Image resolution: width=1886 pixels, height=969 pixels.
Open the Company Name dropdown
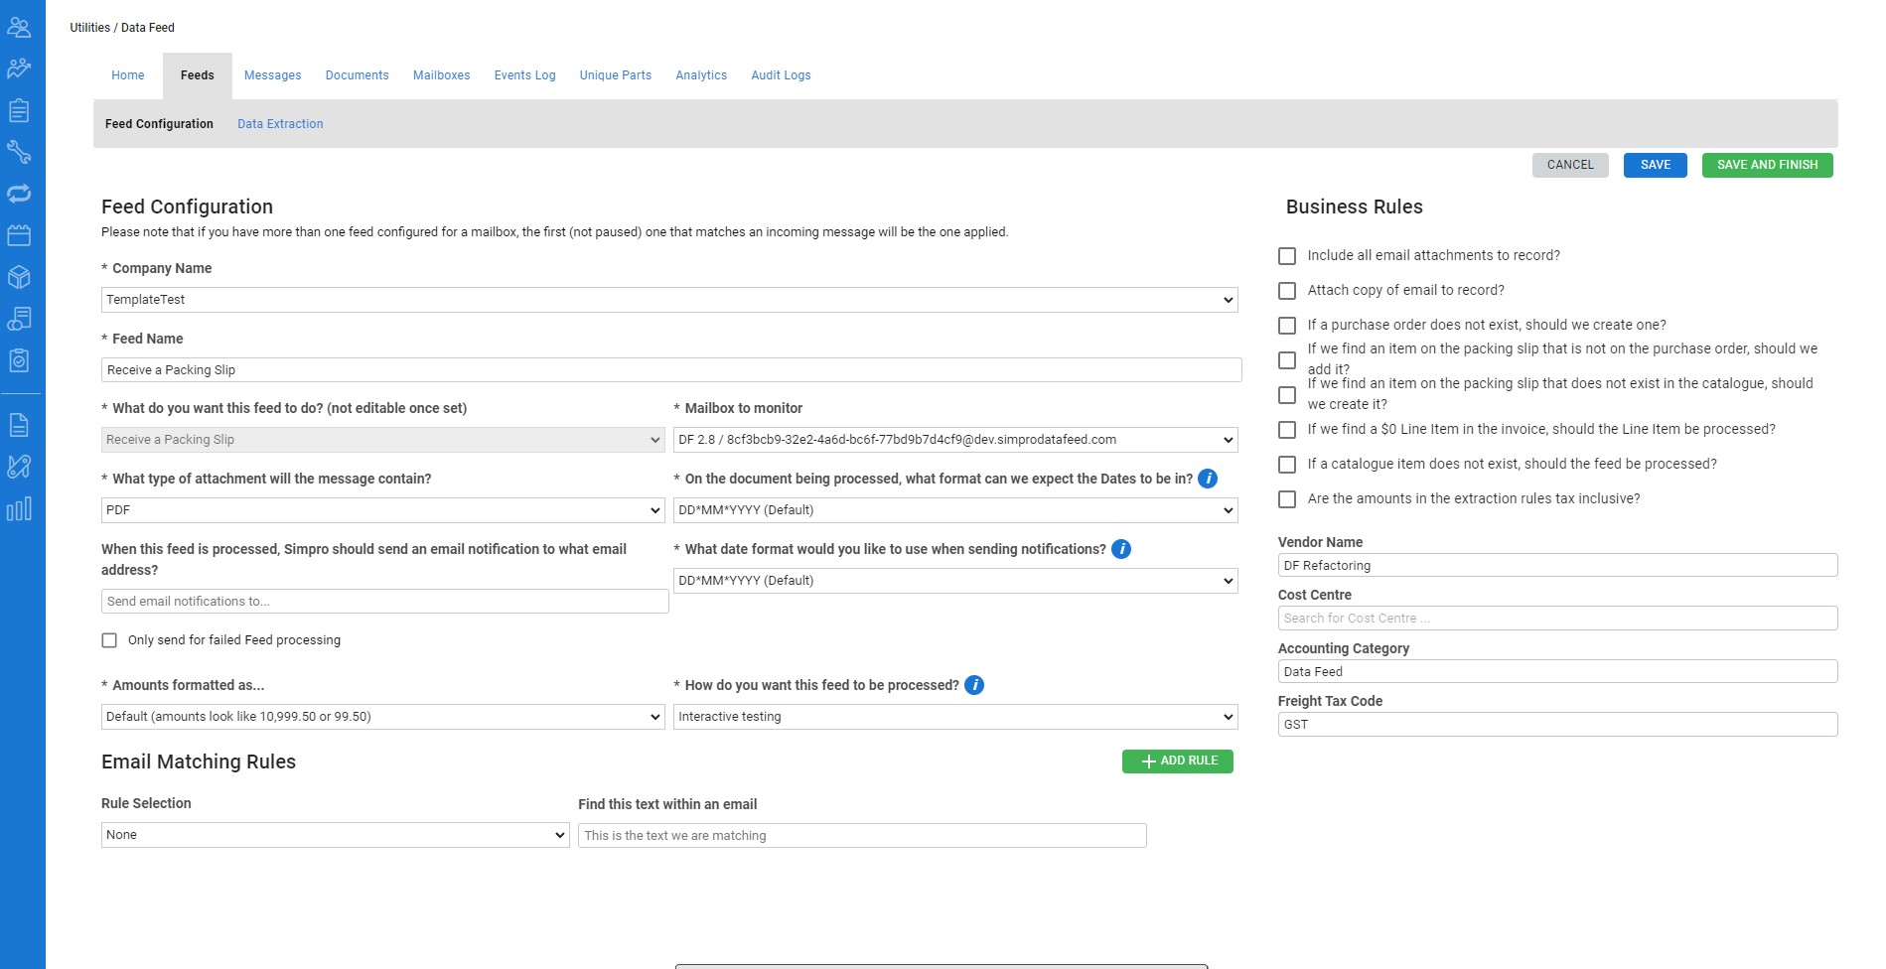coord(668,300)
